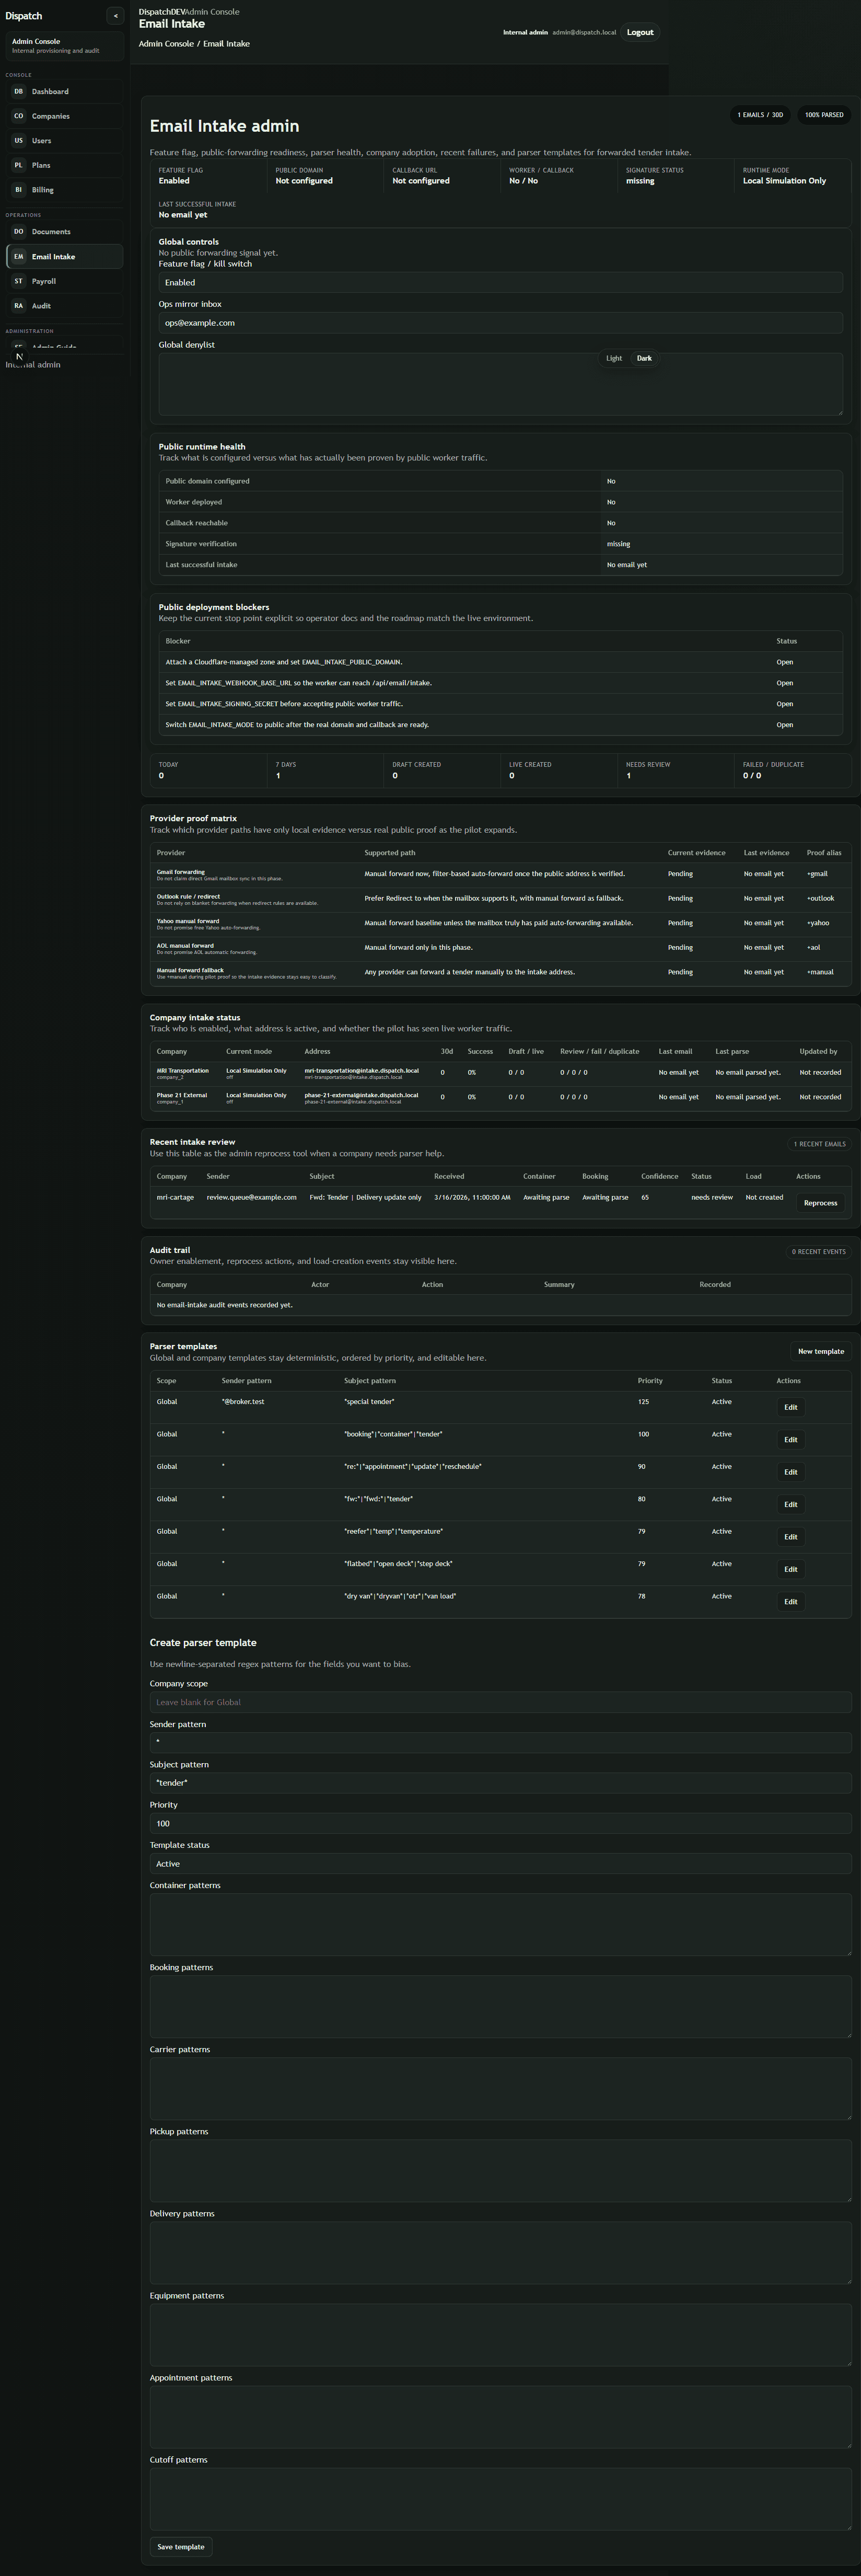
Task: Click the '1 RECENT EMAILS' badge
Action: 819,1144
